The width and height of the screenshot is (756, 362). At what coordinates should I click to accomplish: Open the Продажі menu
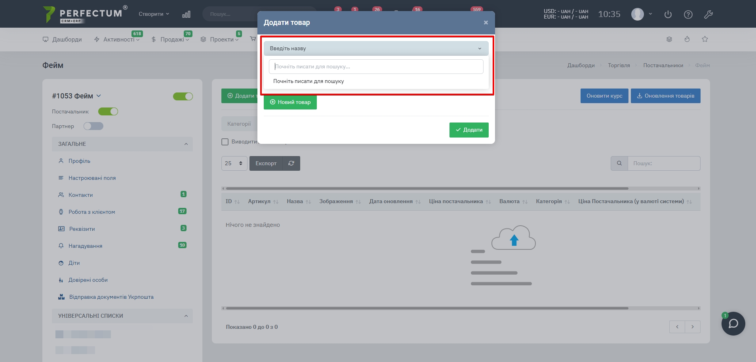click(x=171, y=40)
